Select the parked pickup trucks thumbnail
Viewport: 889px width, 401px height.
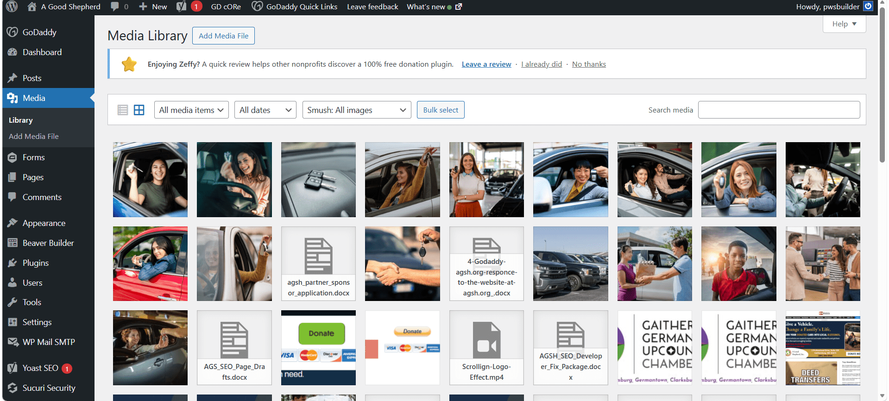tap(571, 263)
